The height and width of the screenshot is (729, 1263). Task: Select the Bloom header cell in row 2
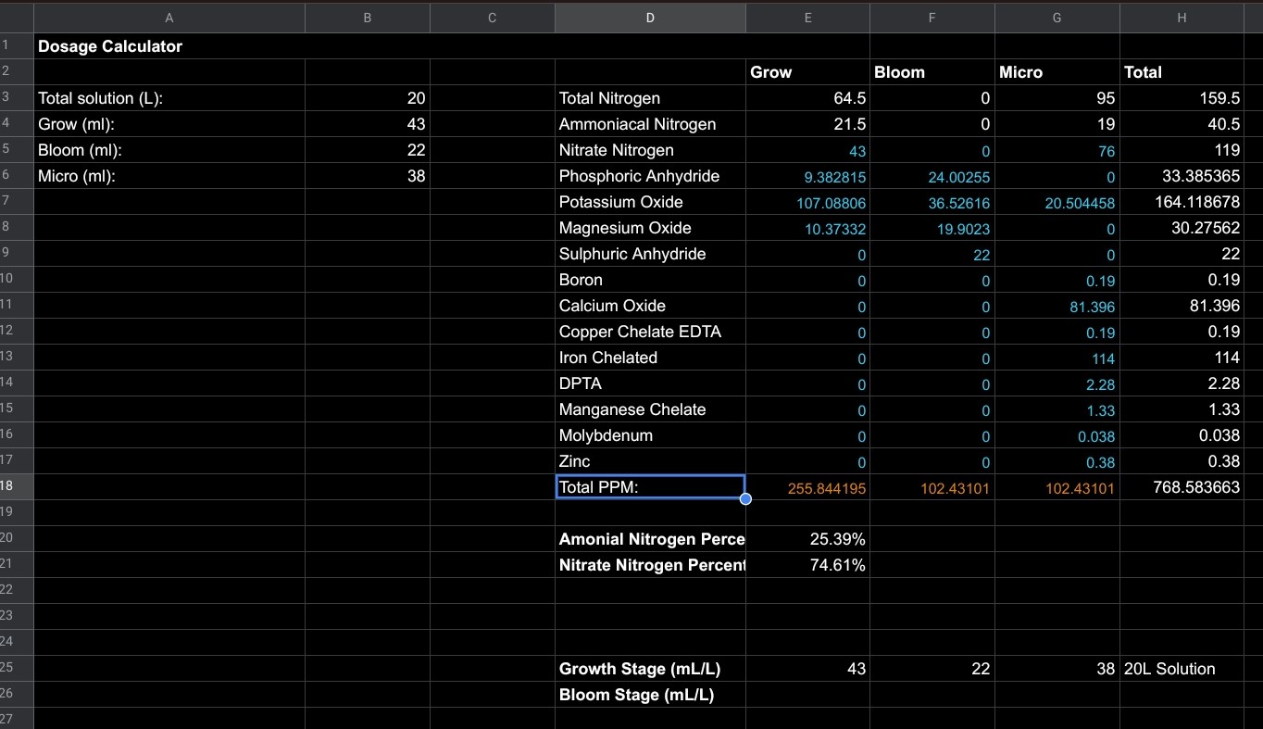pos(932,72)
